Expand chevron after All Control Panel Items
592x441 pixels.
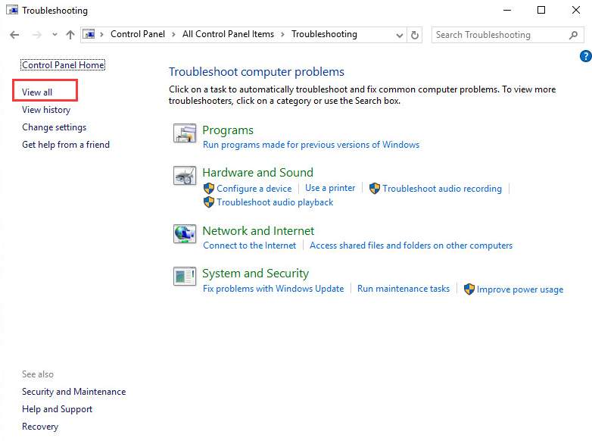point(283,34)
